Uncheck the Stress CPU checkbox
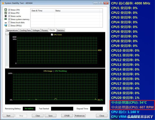 coord(9,10)
